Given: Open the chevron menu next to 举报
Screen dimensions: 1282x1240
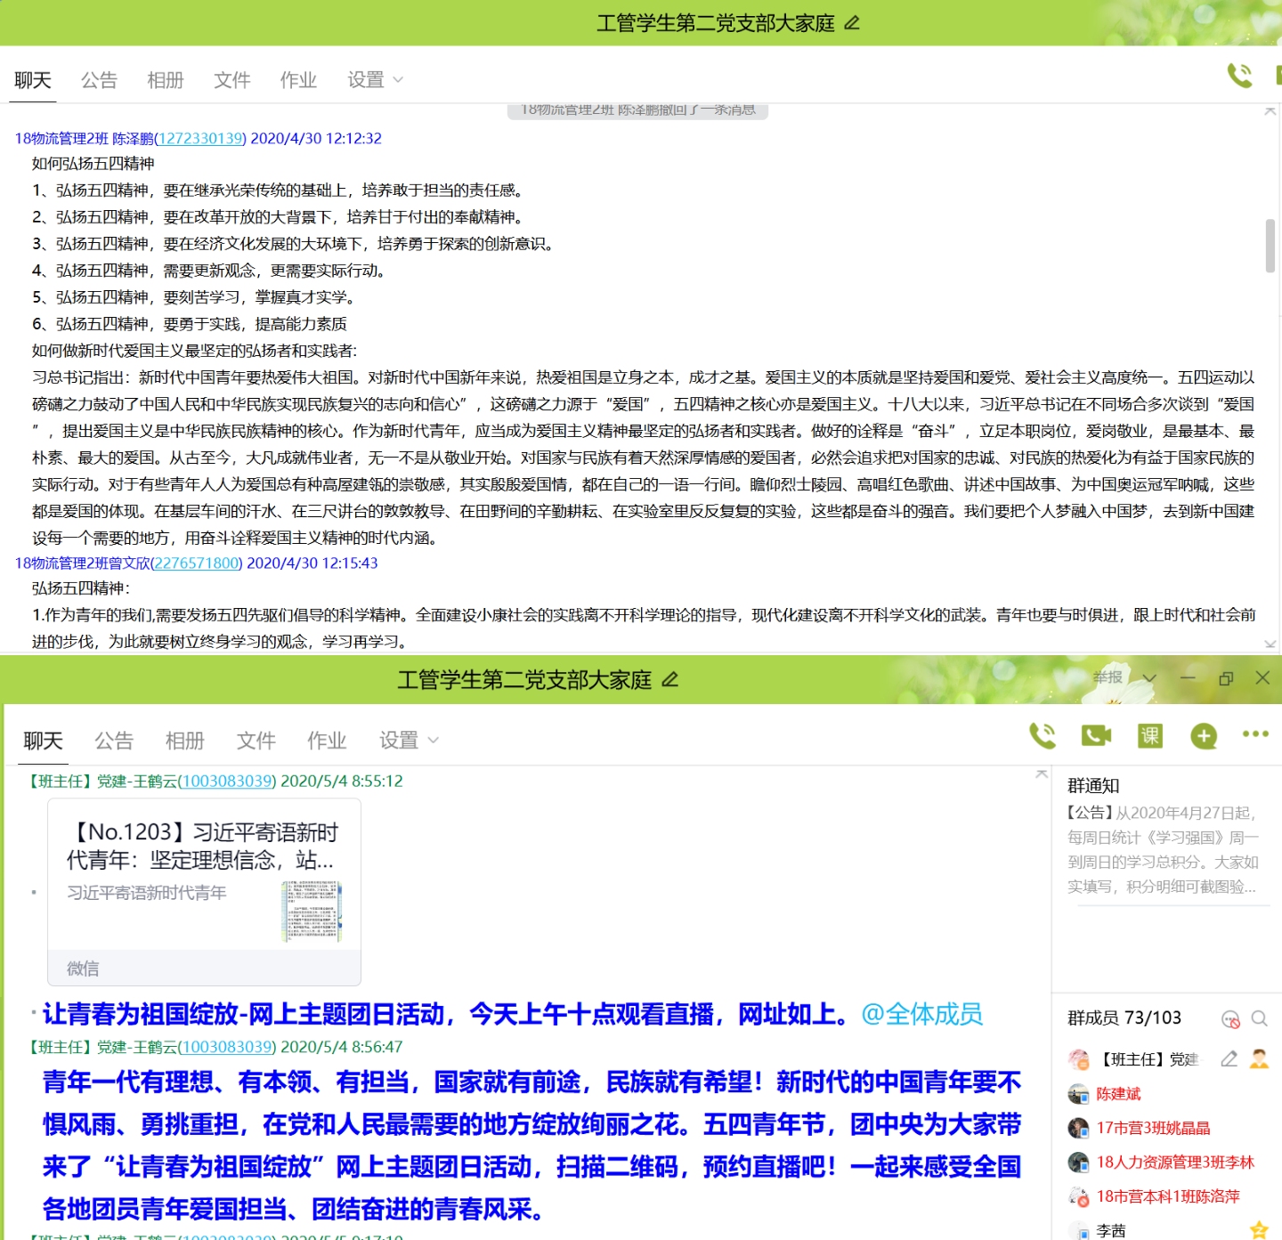Looking at the screenshot, I should pos(1149,678).
